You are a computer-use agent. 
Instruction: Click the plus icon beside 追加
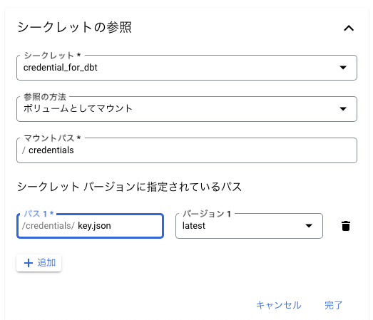click(29, 263)
